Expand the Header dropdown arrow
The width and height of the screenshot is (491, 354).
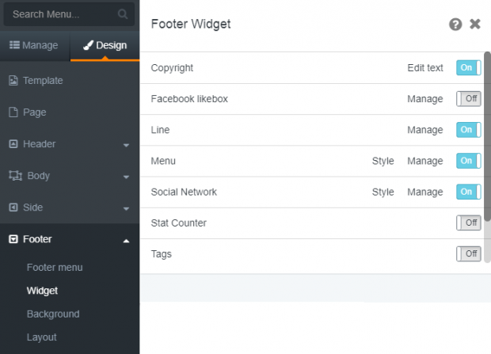coord(126,145)
